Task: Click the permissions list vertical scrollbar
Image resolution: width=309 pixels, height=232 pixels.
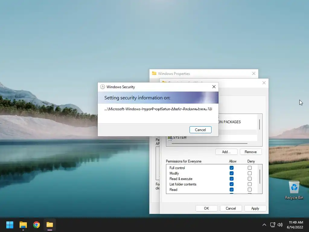Action: click(x=260, y=176)
